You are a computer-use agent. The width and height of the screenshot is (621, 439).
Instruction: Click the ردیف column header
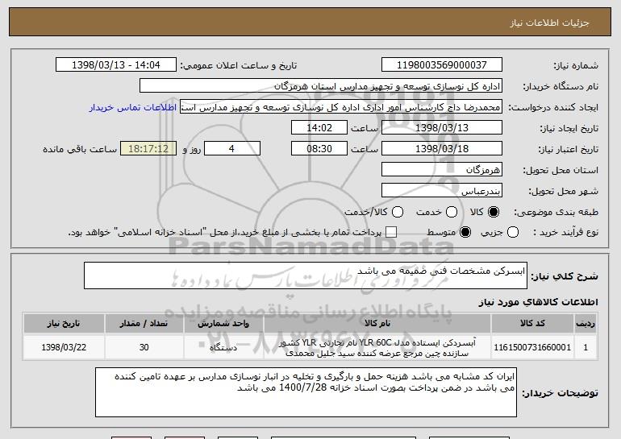tap(586, 324)
